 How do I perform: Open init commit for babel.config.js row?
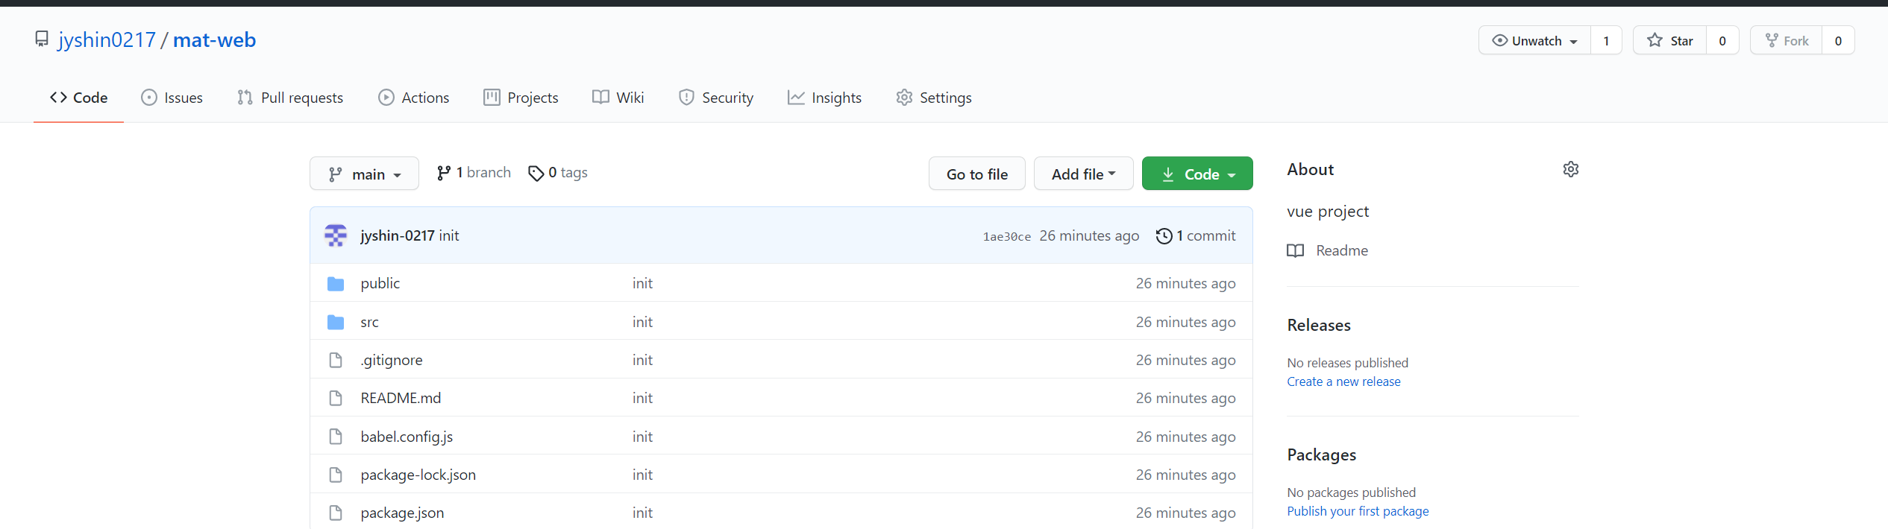pyautogui.click(x=642, y=437)
